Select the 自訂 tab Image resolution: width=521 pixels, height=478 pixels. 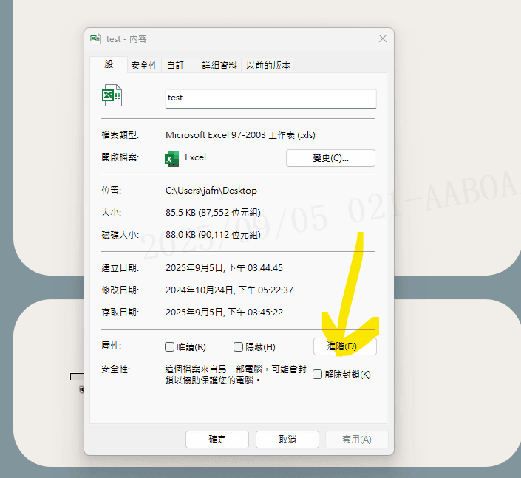click(175, 66)
